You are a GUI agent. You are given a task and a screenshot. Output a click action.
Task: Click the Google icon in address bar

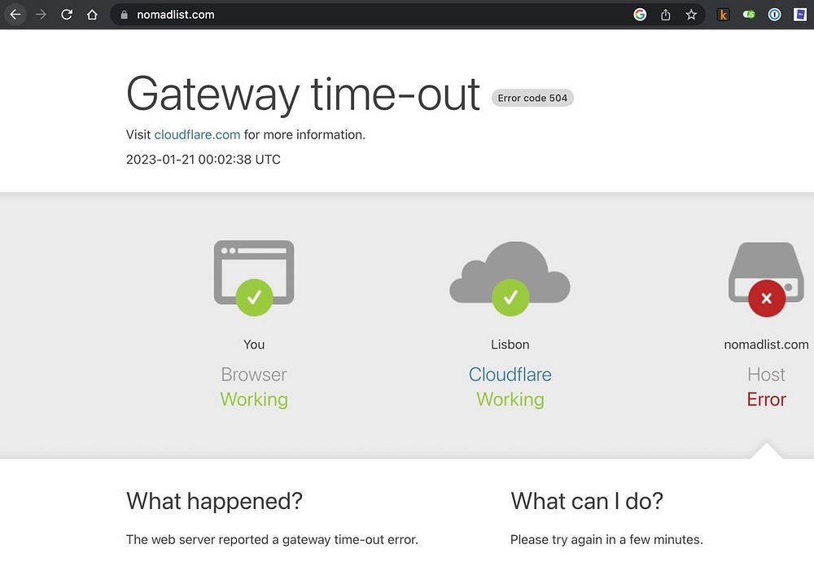pyautogui.click(x=640, y=15)
